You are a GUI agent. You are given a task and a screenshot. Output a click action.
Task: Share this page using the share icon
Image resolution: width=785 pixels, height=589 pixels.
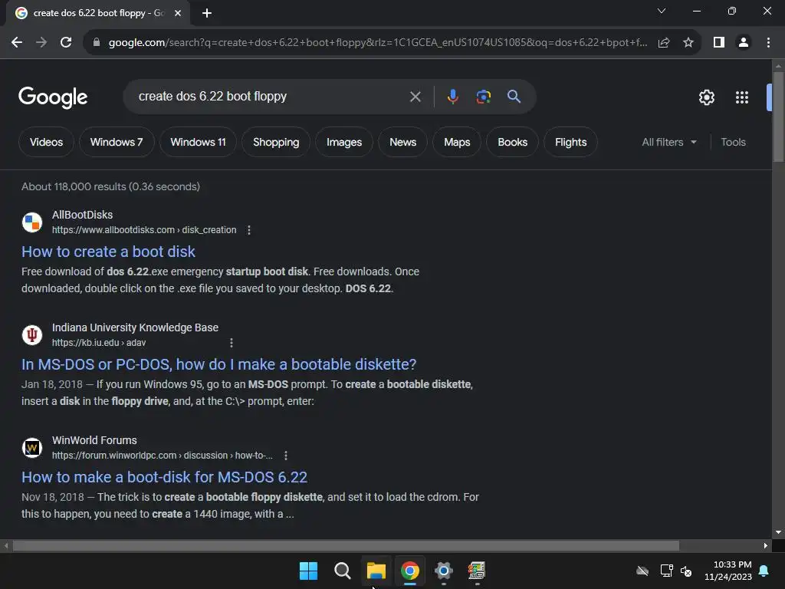coord(664,43)
